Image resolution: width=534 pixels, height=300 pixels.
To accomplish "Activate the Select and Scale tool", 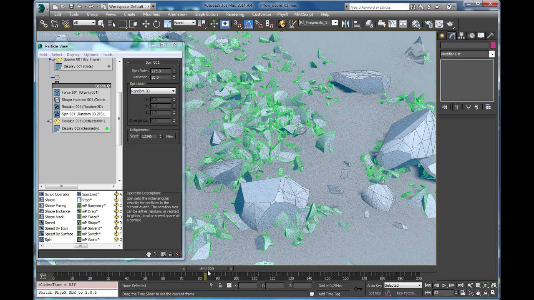I will click(167, 24).
